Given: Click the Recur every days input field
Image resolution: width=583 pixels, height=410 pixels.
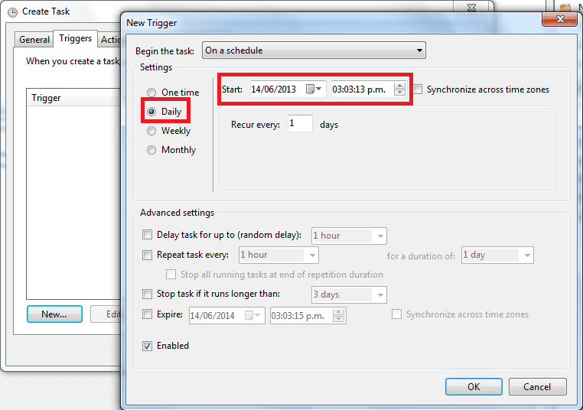Looking at the screenshot, I should tap(300, 123).
